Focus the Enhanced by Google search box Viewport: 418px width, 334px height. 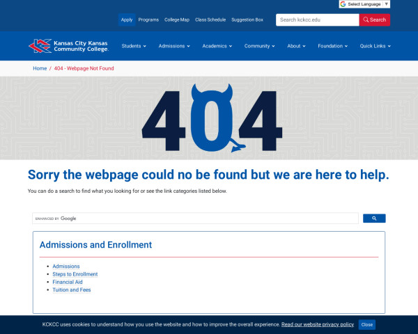tap(195, 218)
